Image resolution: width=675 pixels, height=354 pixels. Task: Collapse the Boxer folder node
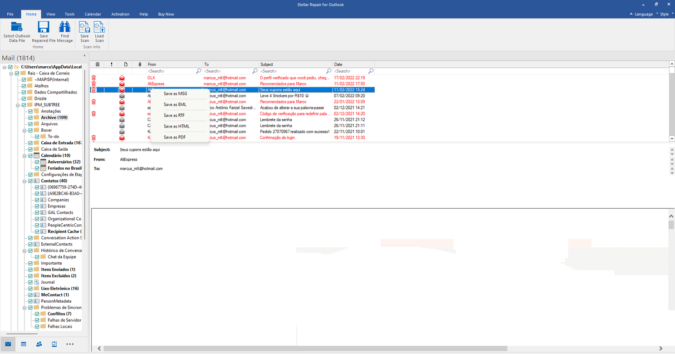coord(24,130)
